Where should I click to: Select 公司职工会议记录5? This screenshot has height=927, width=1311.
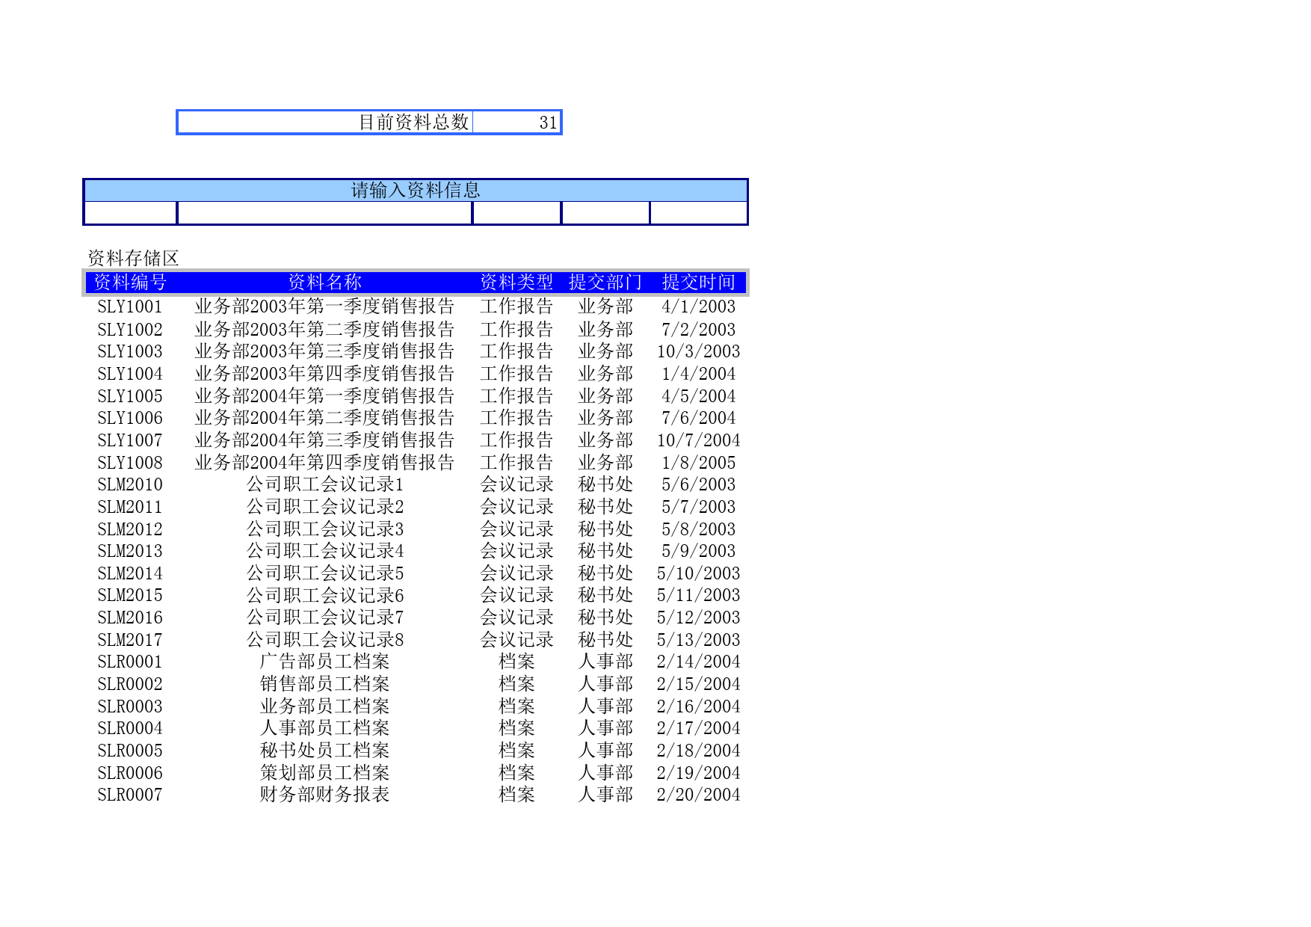coord(325,573)
